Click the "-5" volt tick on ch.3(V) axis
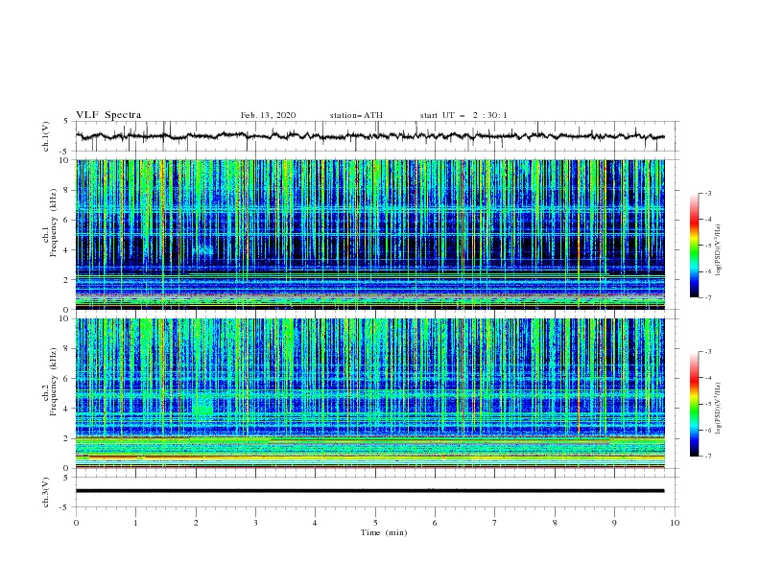Image resolution: width=760 pixels, height=587 pixels. (65, 507)
